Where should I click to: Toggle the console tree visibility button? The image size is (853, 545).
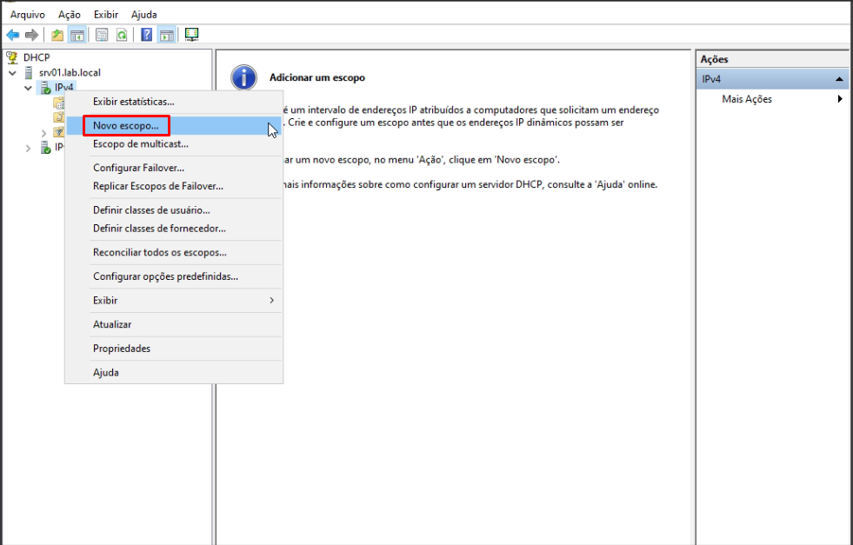pyautogui.click(x=77, y=35)
